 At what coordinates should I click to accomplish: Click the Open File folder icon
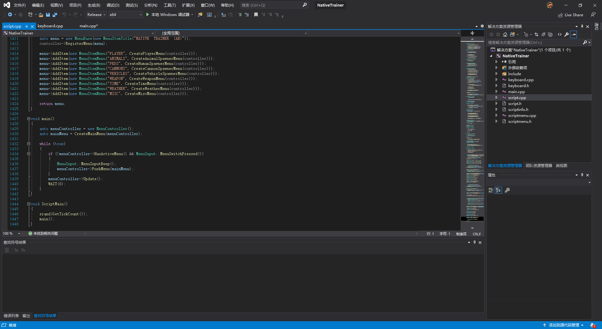[x=41, y=15]
